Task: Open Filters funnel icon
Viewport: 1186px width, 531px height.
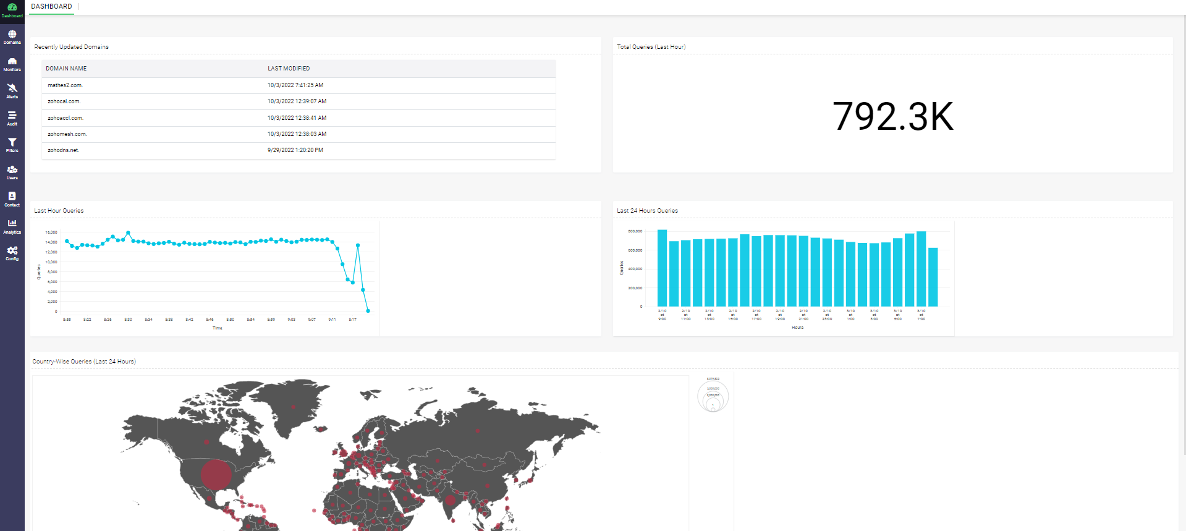Action: [x=12, y=145]
